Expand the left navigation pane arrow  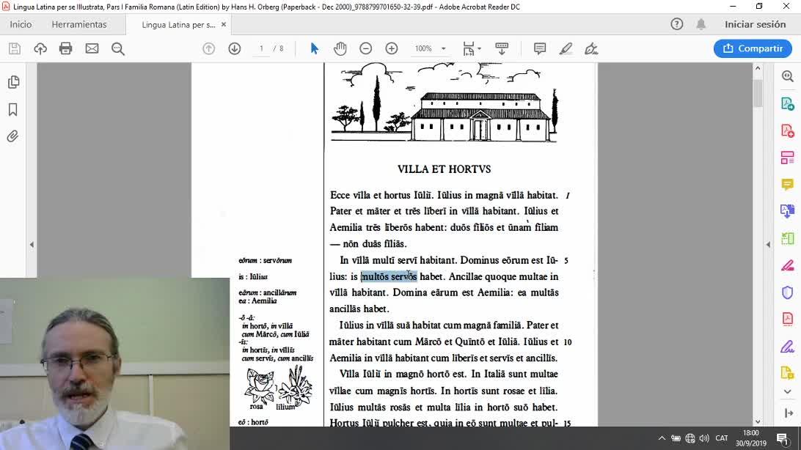pos(32,245)
